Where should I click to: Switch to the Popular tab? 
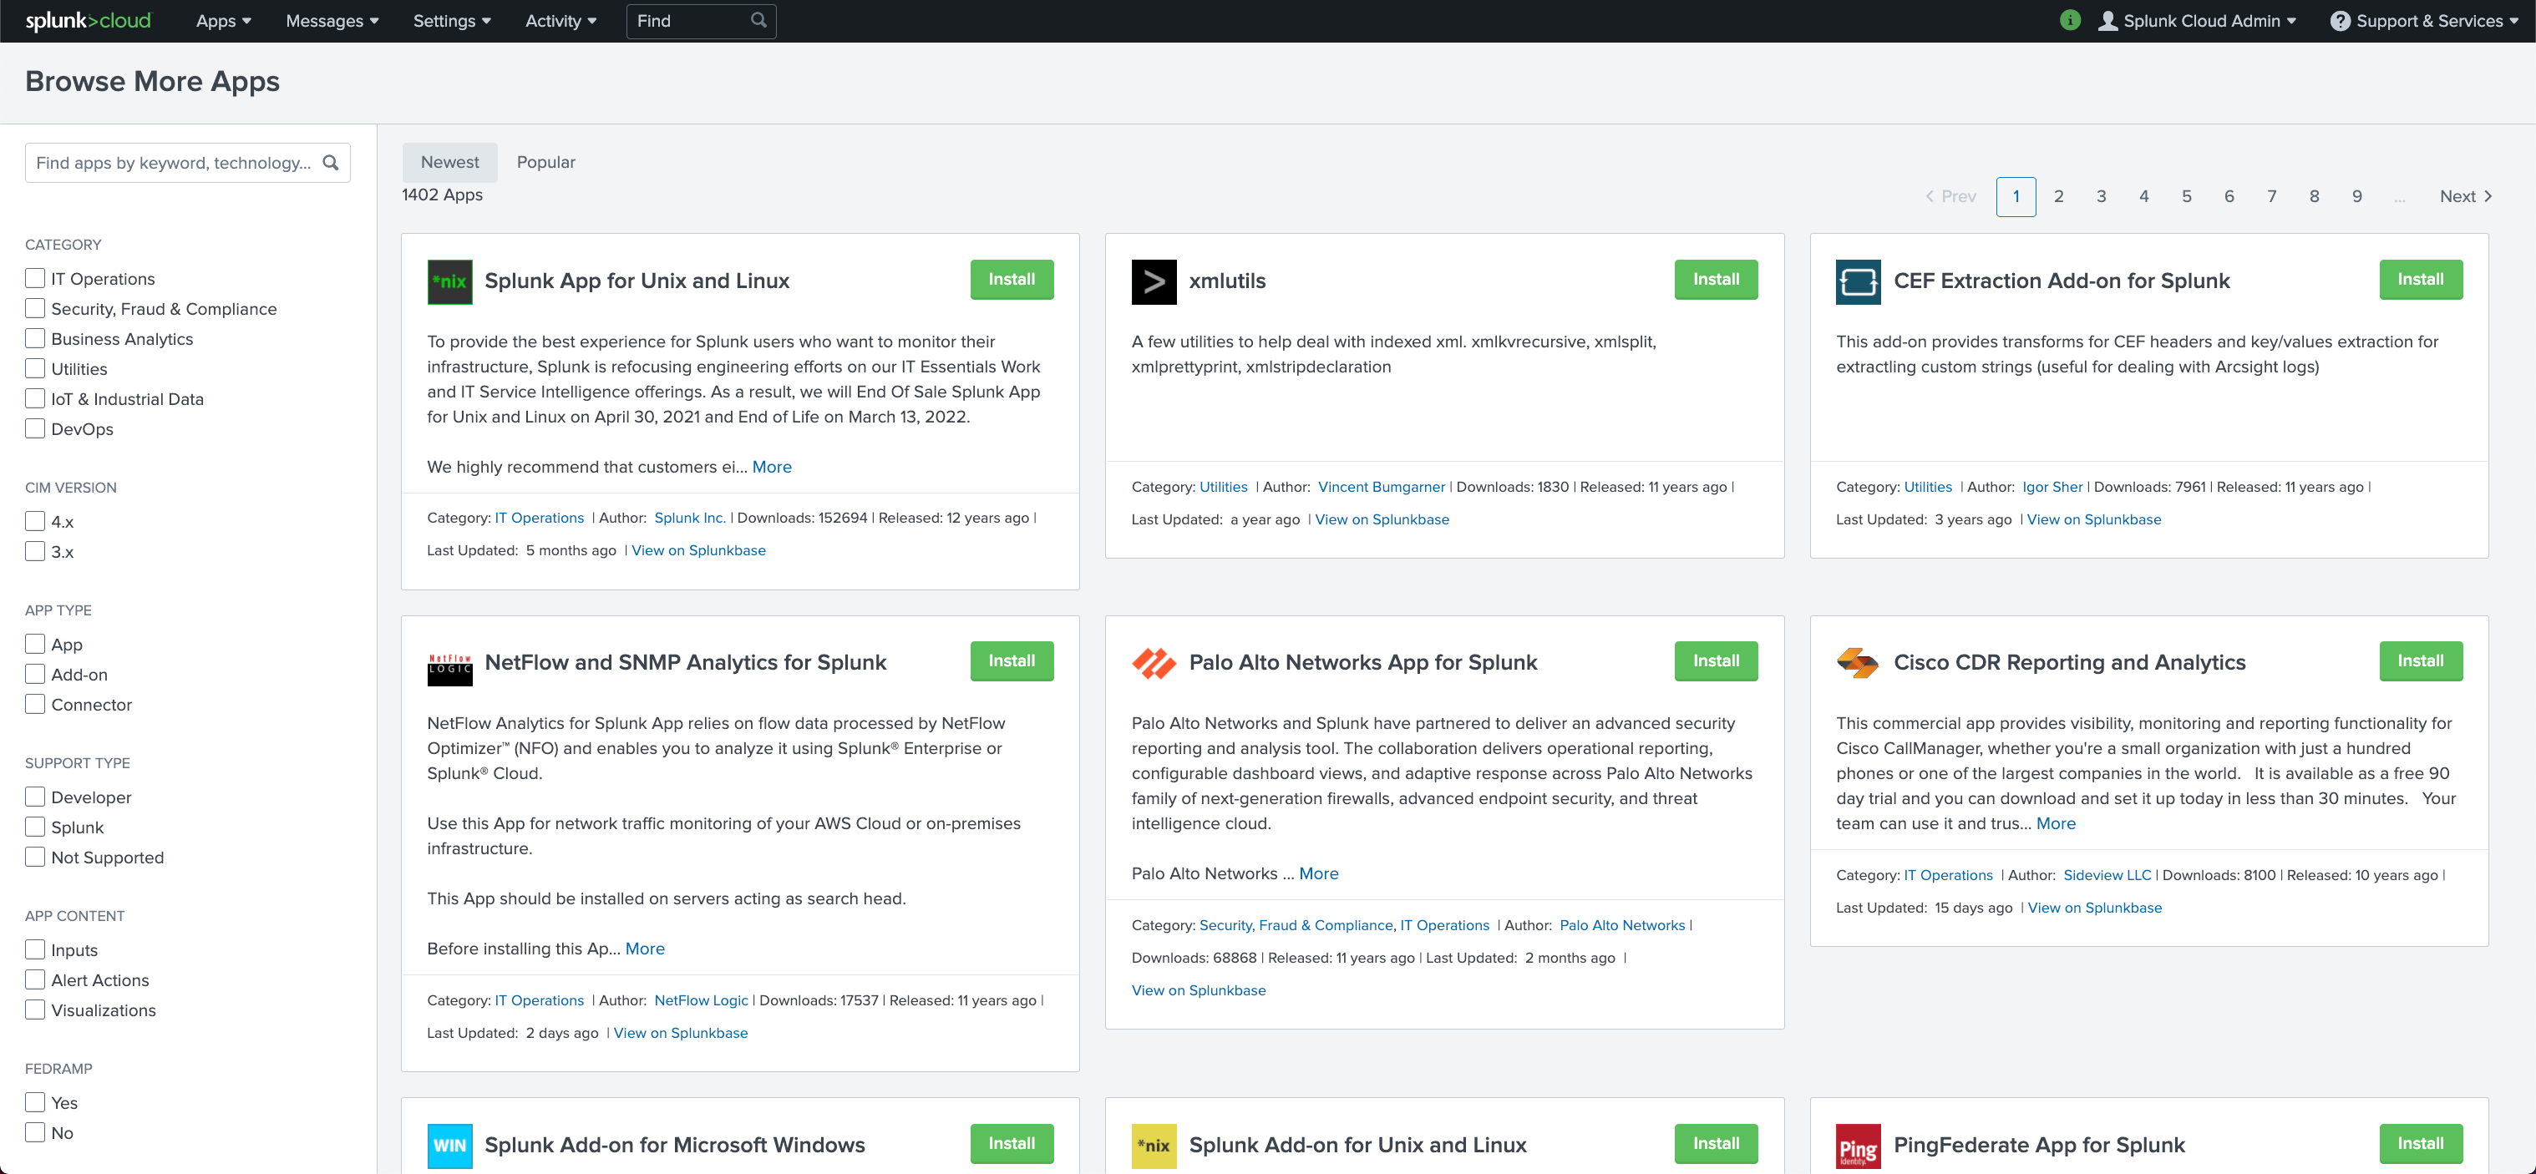pyautogui.click(x=545, y=162)
